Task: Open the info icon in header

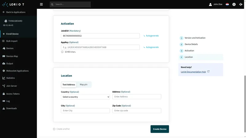Action: pos(234,4)
